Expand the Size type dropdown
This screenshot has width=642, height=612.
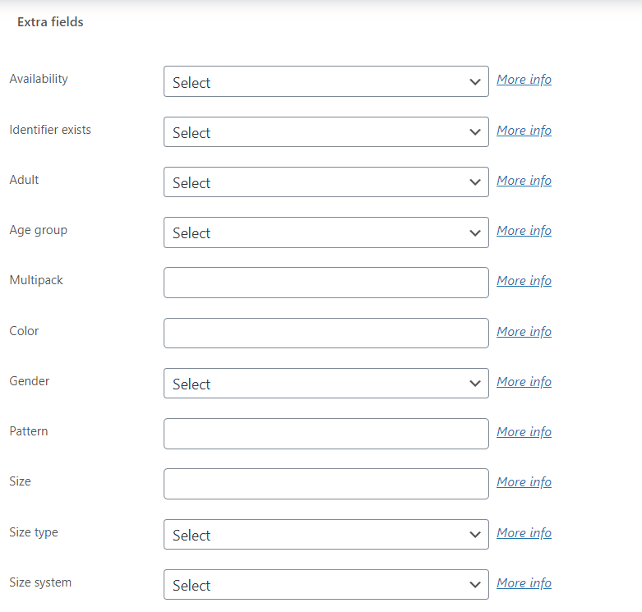(326, 534)
